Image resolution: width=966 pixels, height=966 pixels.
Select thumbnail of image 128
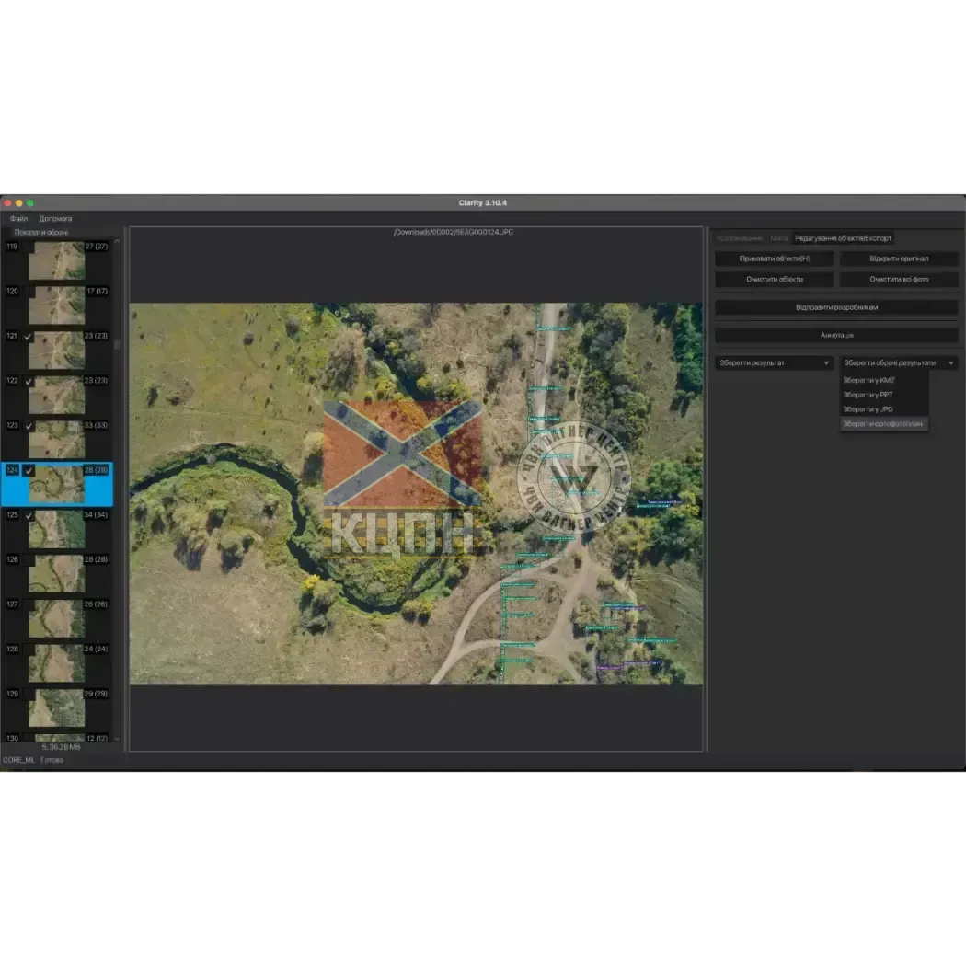tap(56, 662)
